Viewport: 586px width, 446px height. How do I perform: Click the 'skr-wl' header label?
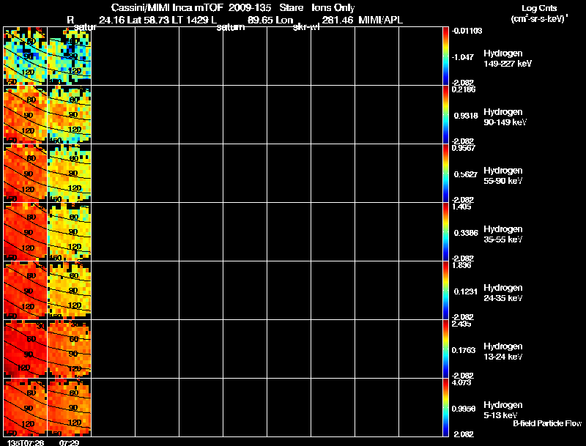[306, 27]
